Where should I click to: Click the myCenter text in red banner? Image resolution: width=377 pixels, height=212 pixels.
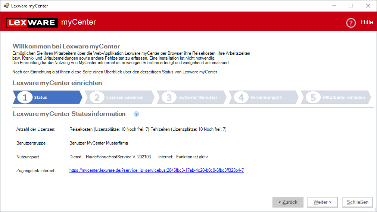(79, 22)
